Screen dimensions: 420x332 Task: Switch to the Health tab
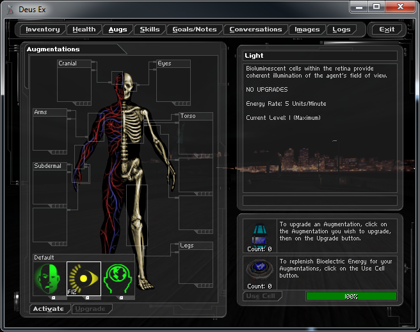(84, 29)
